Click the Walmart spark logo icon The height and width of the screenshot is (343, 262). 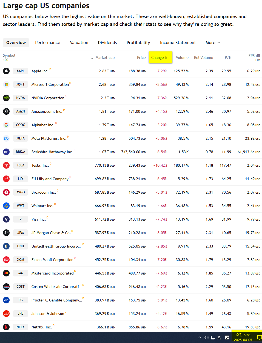coord(6,206)
